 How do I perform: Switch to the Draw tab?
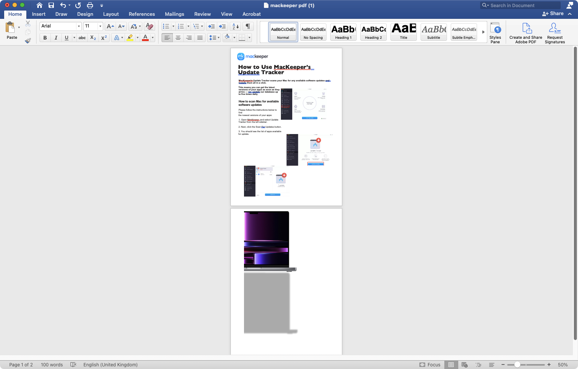pyautogui.click(x=61, y=14)
